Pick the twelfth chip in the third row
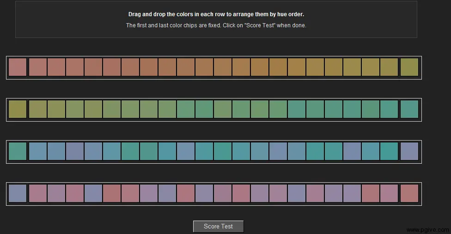 tap(223, 151)
